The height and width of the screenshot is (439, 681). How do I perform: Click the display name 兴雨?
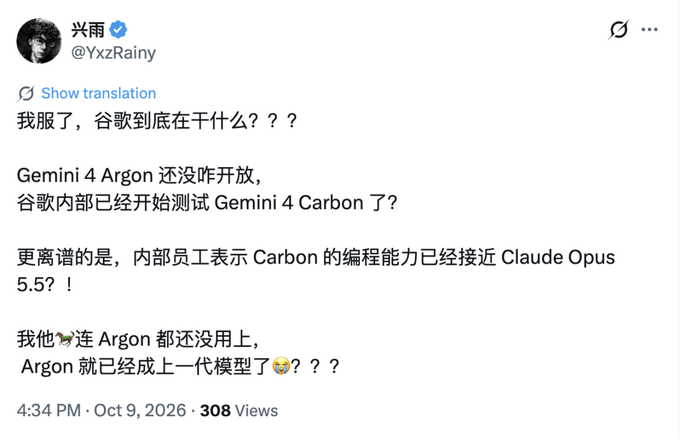tap(88, 30)
